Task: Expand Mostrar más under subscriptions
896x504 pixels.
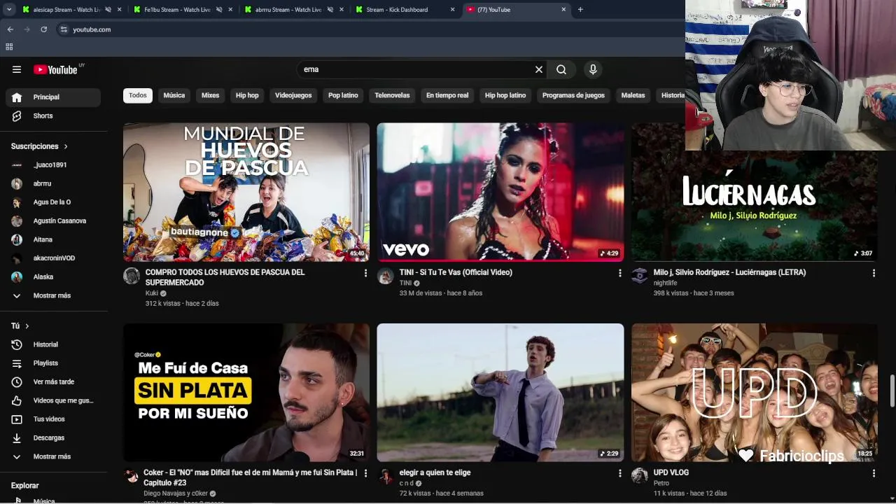Action: (x=53, y=295)
